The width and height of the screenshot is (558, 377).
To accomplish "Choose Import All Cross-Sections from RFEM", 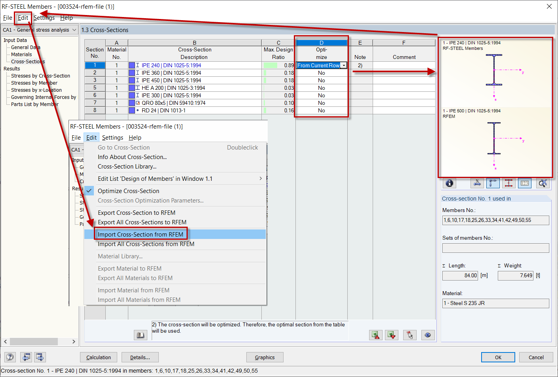I will click(x=175, y=244).
